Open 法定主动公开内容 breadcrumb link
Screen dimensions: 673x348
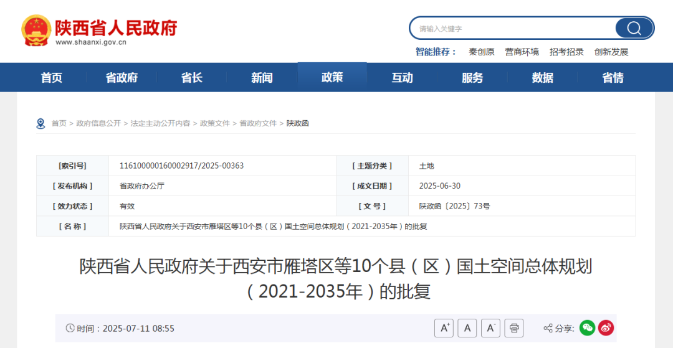pos(161,123)
